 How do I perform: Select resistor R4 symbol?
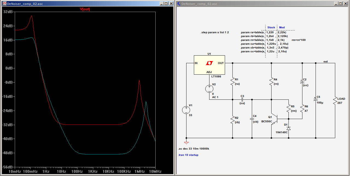pyautogui.click(x=271, y=81)
